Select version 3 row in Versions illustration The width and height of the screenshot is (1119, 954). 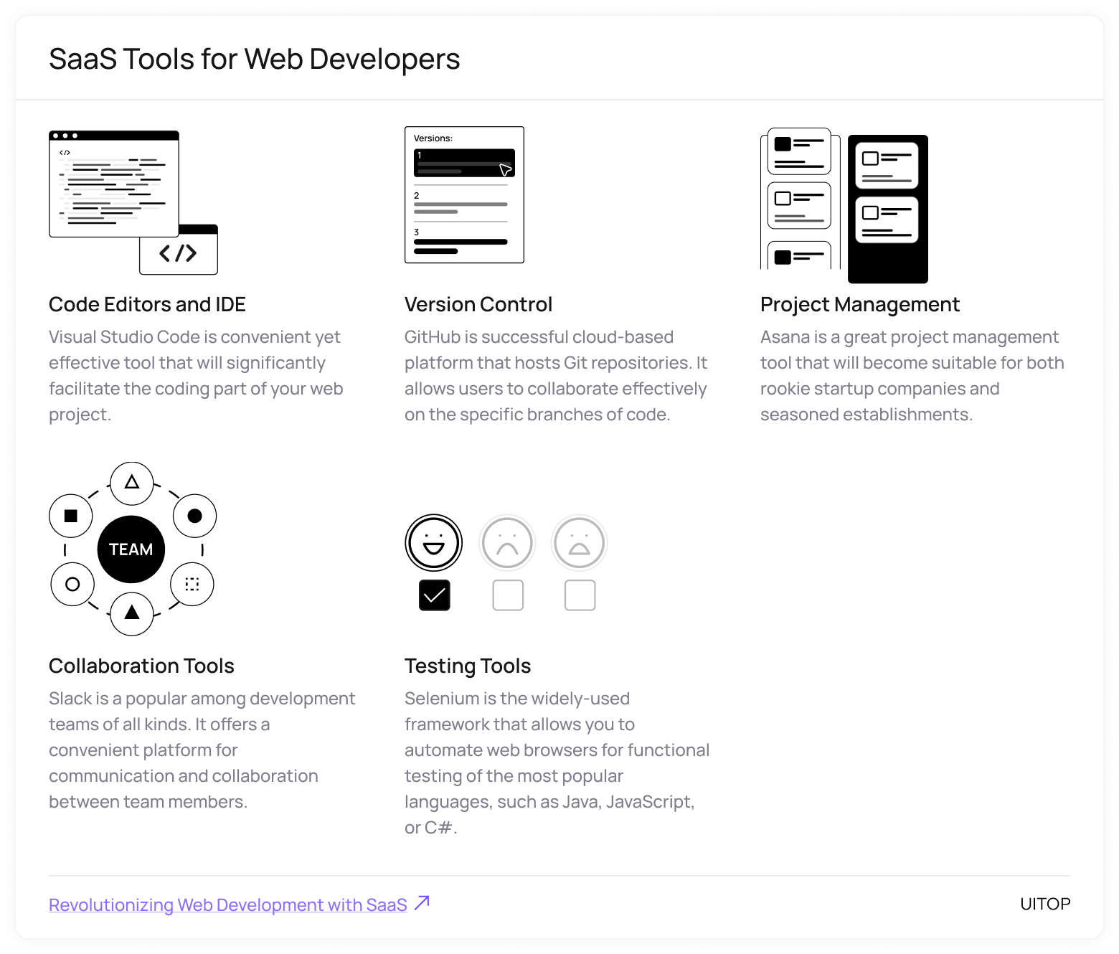[461, 241]
